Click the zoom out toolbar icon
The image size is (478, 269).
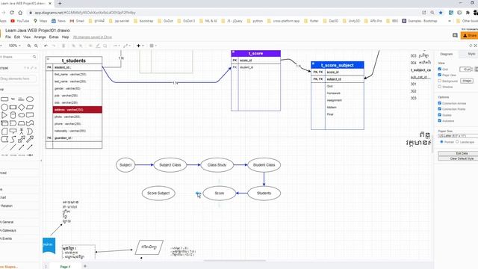coord(36,46)
